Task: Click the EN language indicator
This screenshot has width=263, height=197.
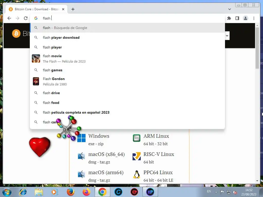Action: tap(209, 191)
